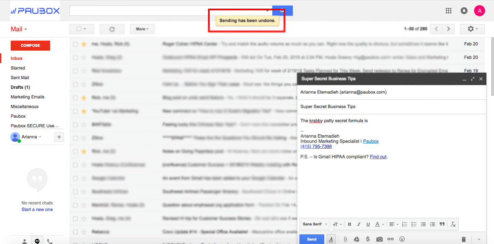
Task: Open the Marketing Emails label
Action: pyautogui.click(x=27, y=97)
